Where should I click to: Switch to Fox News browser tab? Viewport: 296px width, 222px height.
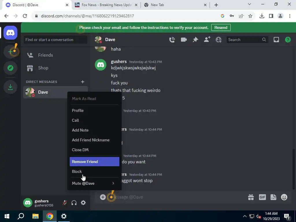(x=106, y=5)
